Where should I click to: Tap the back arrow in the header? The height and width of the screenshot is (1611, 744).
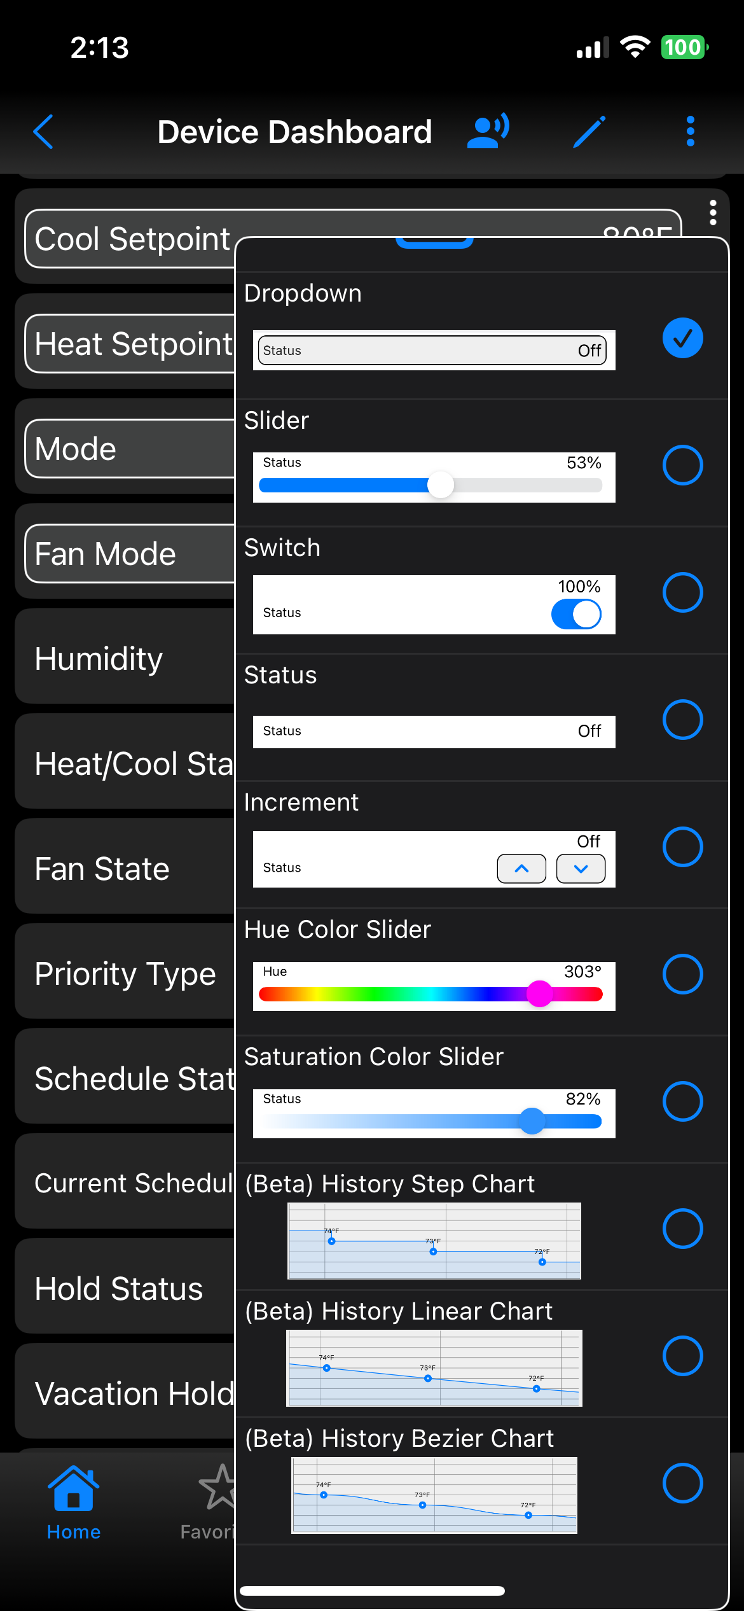click(x=43, y=132)
